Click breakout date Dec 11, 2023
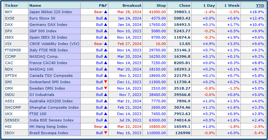Screen dimensions: 268x140 click(129, 82)
